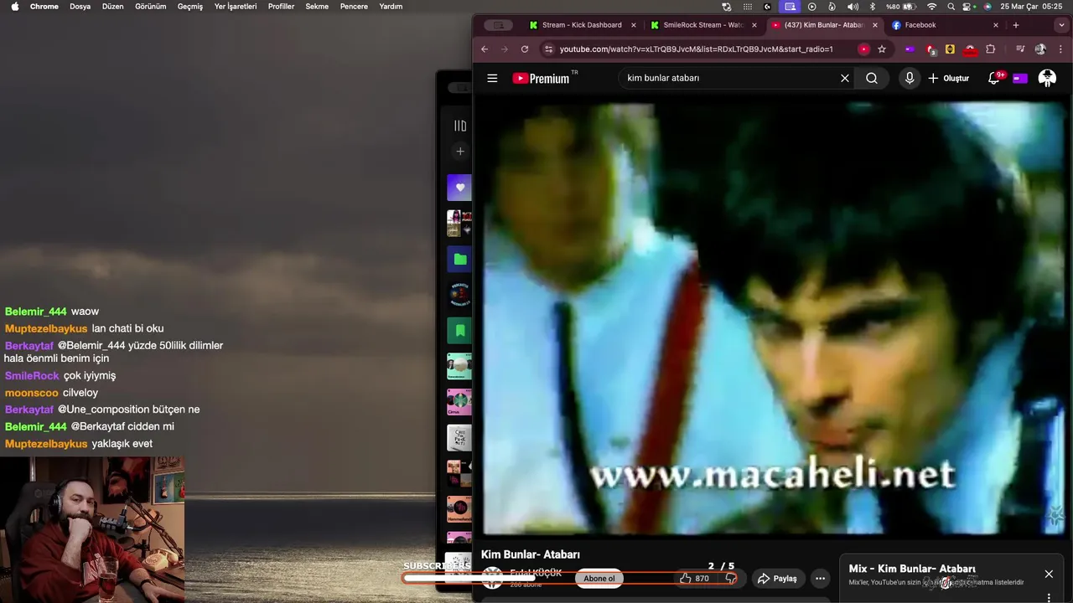Expand the Chrome tab search dropdown
The width and height of the screenshot is (1073, 603).
(1062, 25)
